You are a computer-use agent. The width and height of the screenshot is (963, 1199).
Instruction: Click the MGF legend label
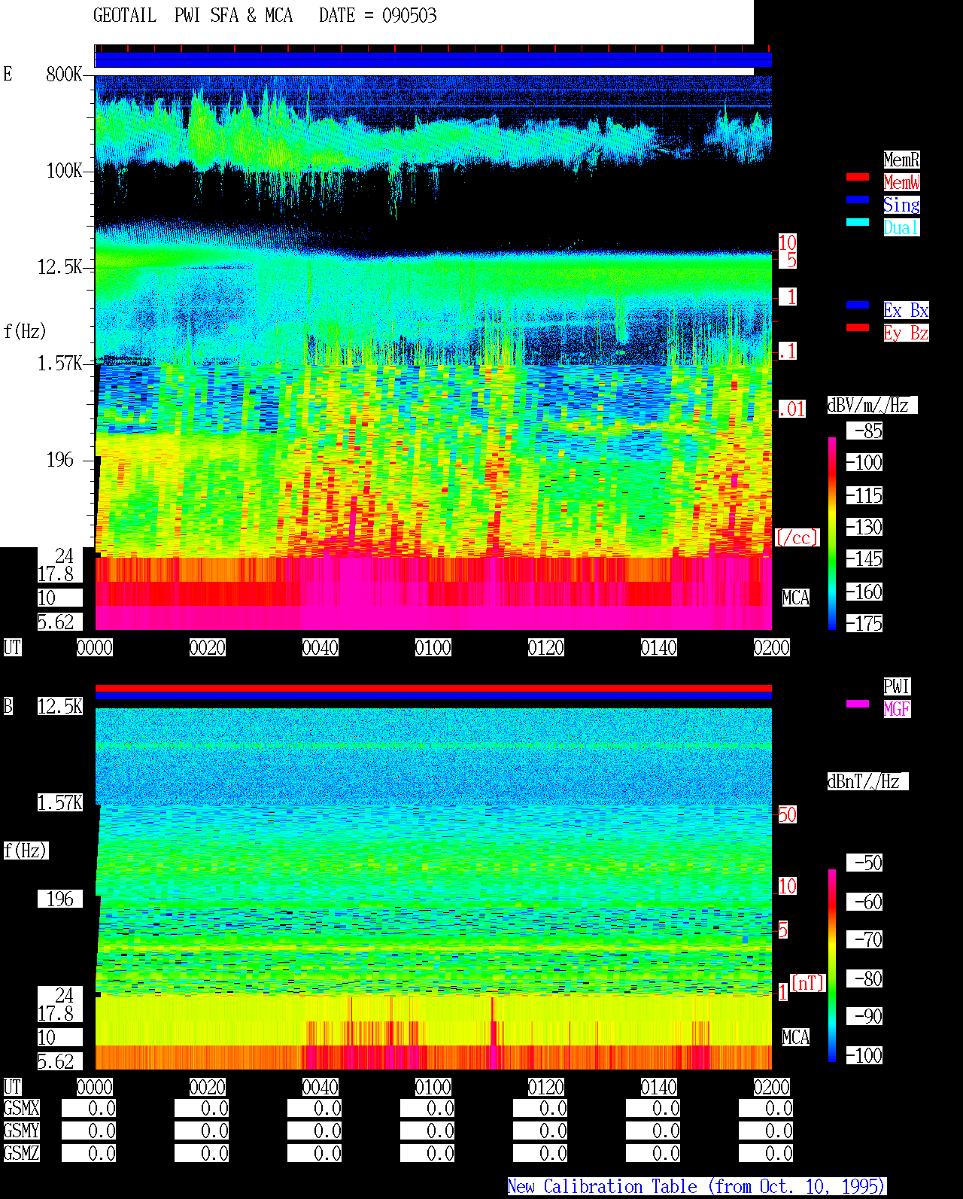[x=897, y=709]
